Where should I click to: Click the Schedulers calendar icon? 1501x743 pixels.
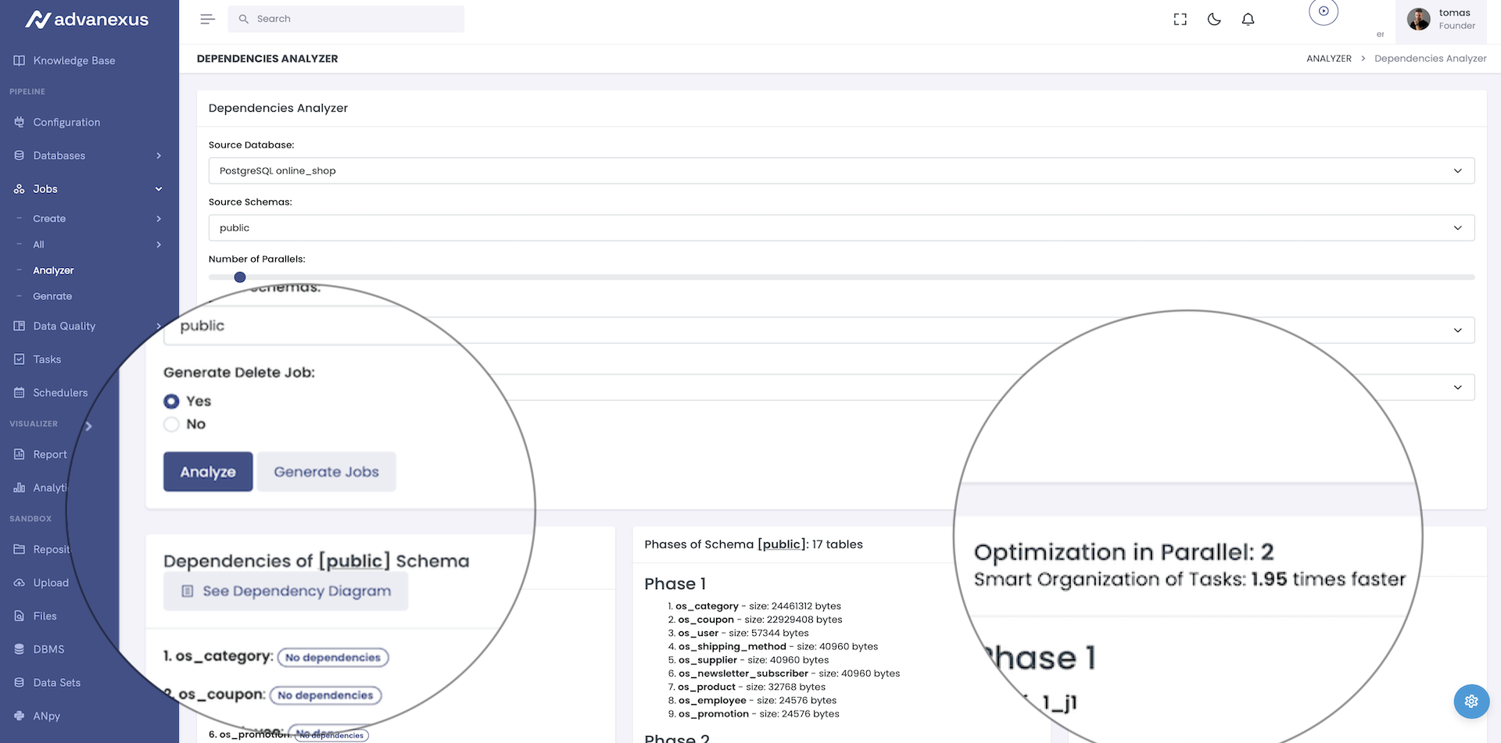19,392
